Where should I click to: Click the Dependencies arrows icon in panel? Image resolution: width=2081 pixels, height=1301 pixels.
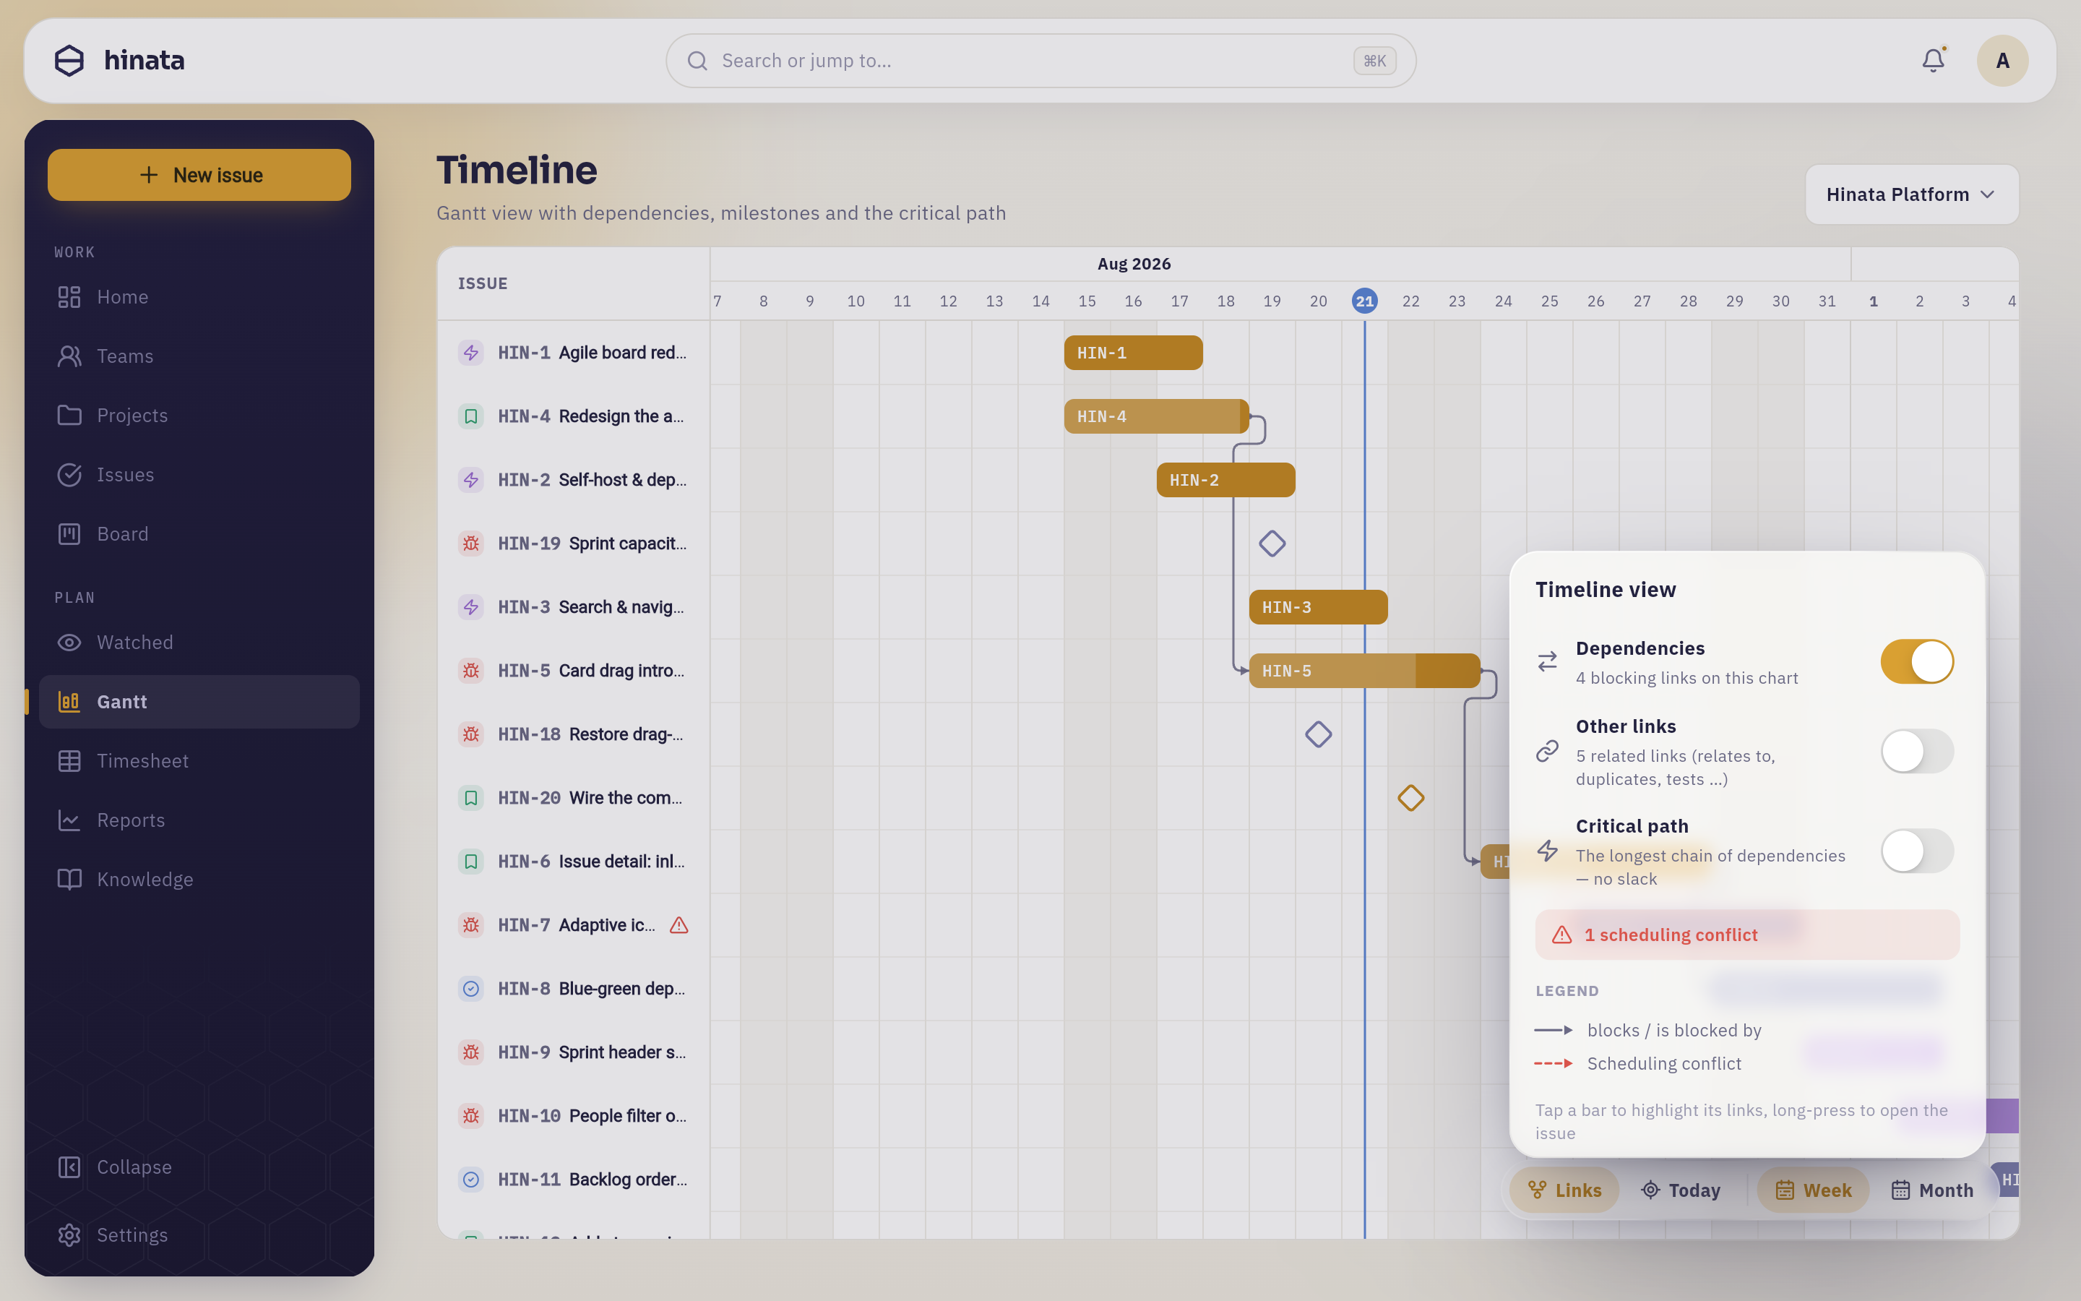(x=1547, y=661)
